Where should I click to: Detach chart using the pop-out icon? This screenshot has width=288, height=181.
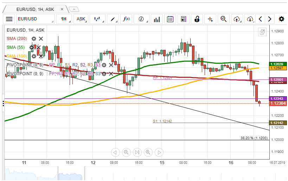tap(262, 32)
